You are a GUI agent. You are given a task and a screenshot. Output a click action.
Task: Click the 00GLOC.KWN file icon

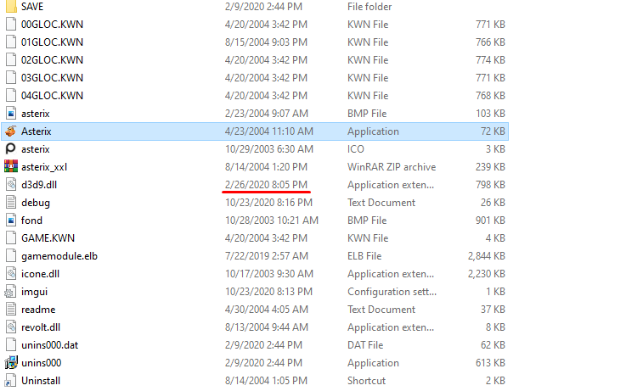coord(11,24)
